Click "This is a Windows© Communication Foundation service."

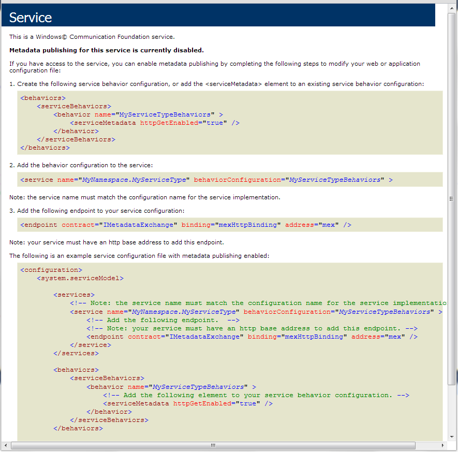[92, 37]
